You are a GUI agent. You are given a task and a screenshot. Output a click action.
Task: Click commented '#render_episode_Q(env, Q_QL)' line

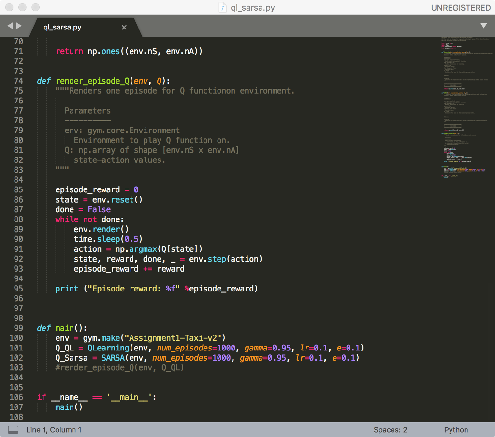coord(120,368)
